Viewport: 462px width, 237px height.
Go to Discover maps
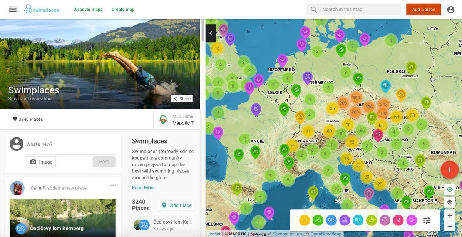[x=88, y=10]
